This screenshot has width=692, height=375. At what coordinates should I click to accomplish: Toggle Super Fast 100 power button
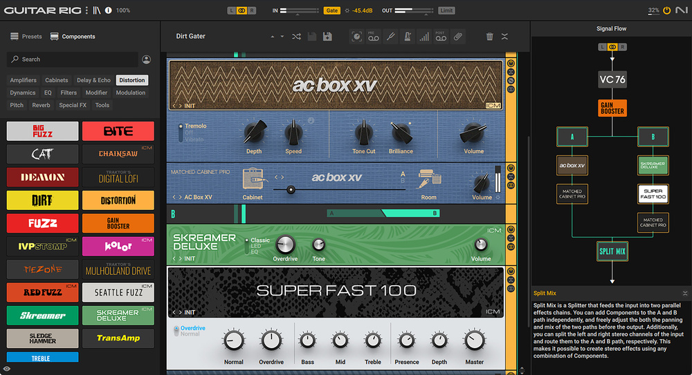tap(511, 271)
